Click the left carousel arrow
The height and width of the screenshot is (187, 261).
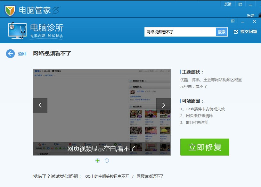pyautogui.click(x=40, y=105)
